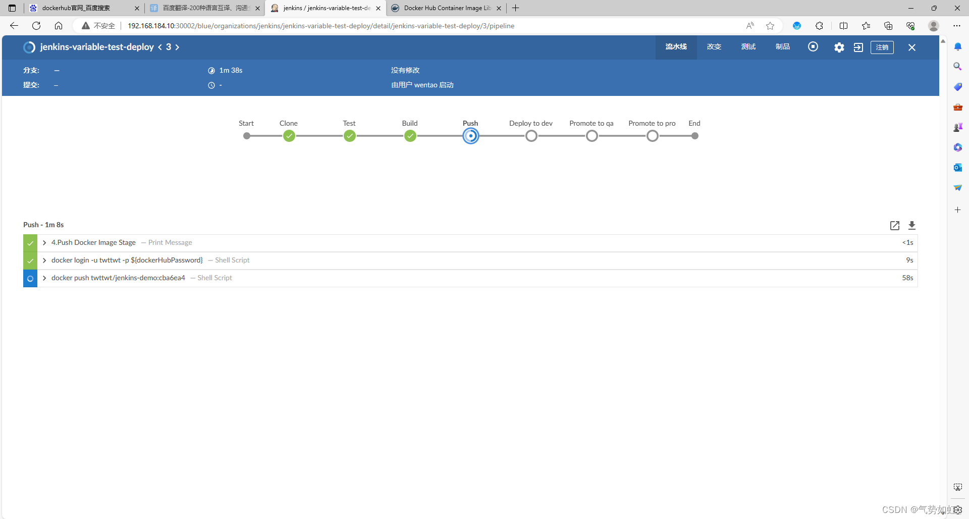This screenshot has width=969, height=519.
Task: Click the browser back arrow
Action: (x=14, y=26)
